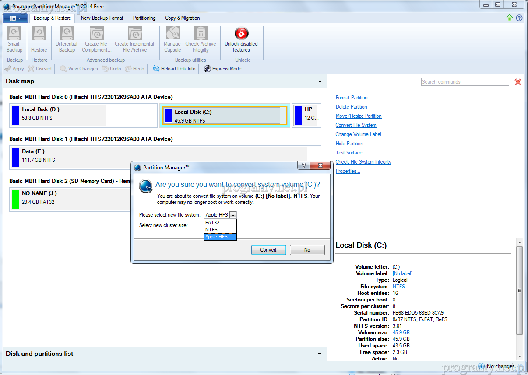Clear search with the red X icon
This screenshot has height=375, width=528.
coord(518,82)
